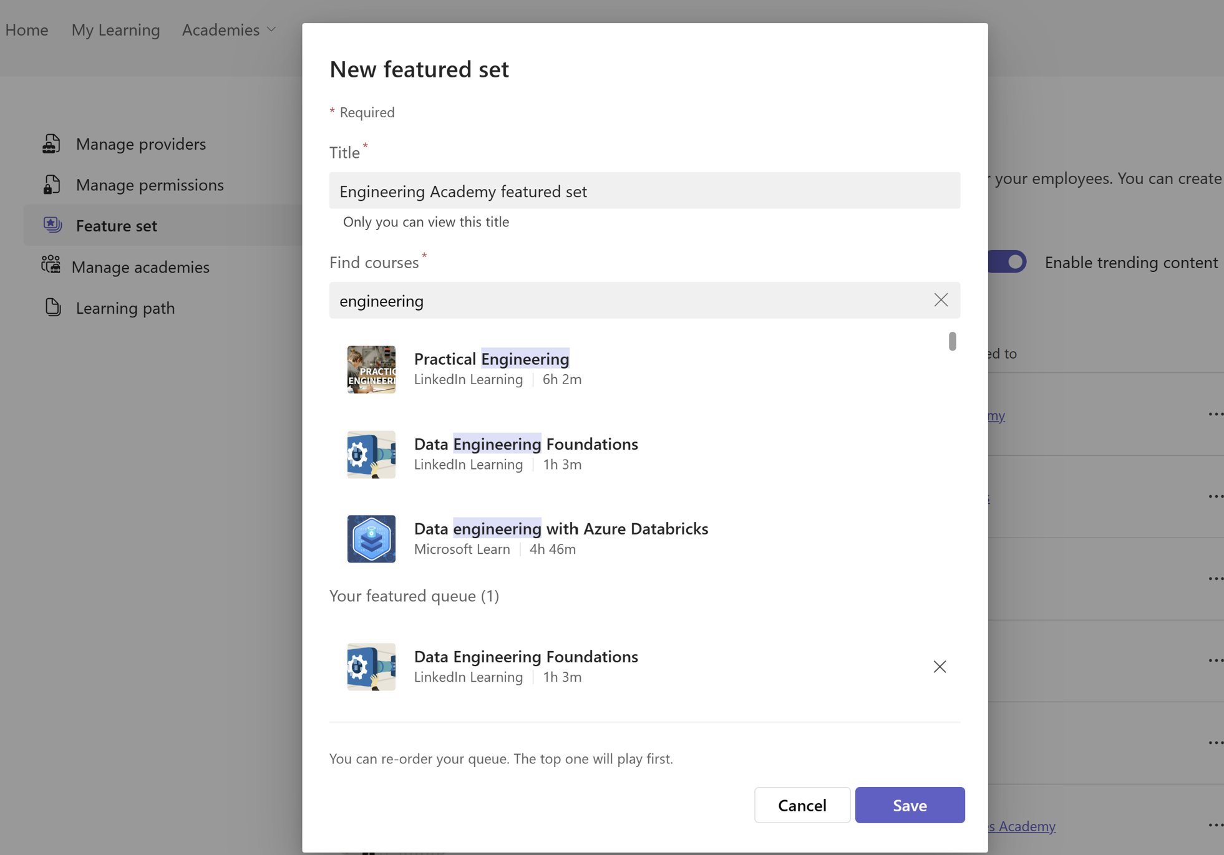The width and height of the screenshot is (1224, 855).
Task: Open the Home menu item
Action: click(x=27, y=29)
